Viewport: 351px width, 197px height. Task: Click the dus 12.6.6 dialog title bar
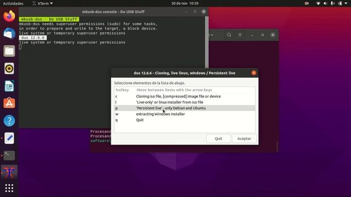[184, 73]
